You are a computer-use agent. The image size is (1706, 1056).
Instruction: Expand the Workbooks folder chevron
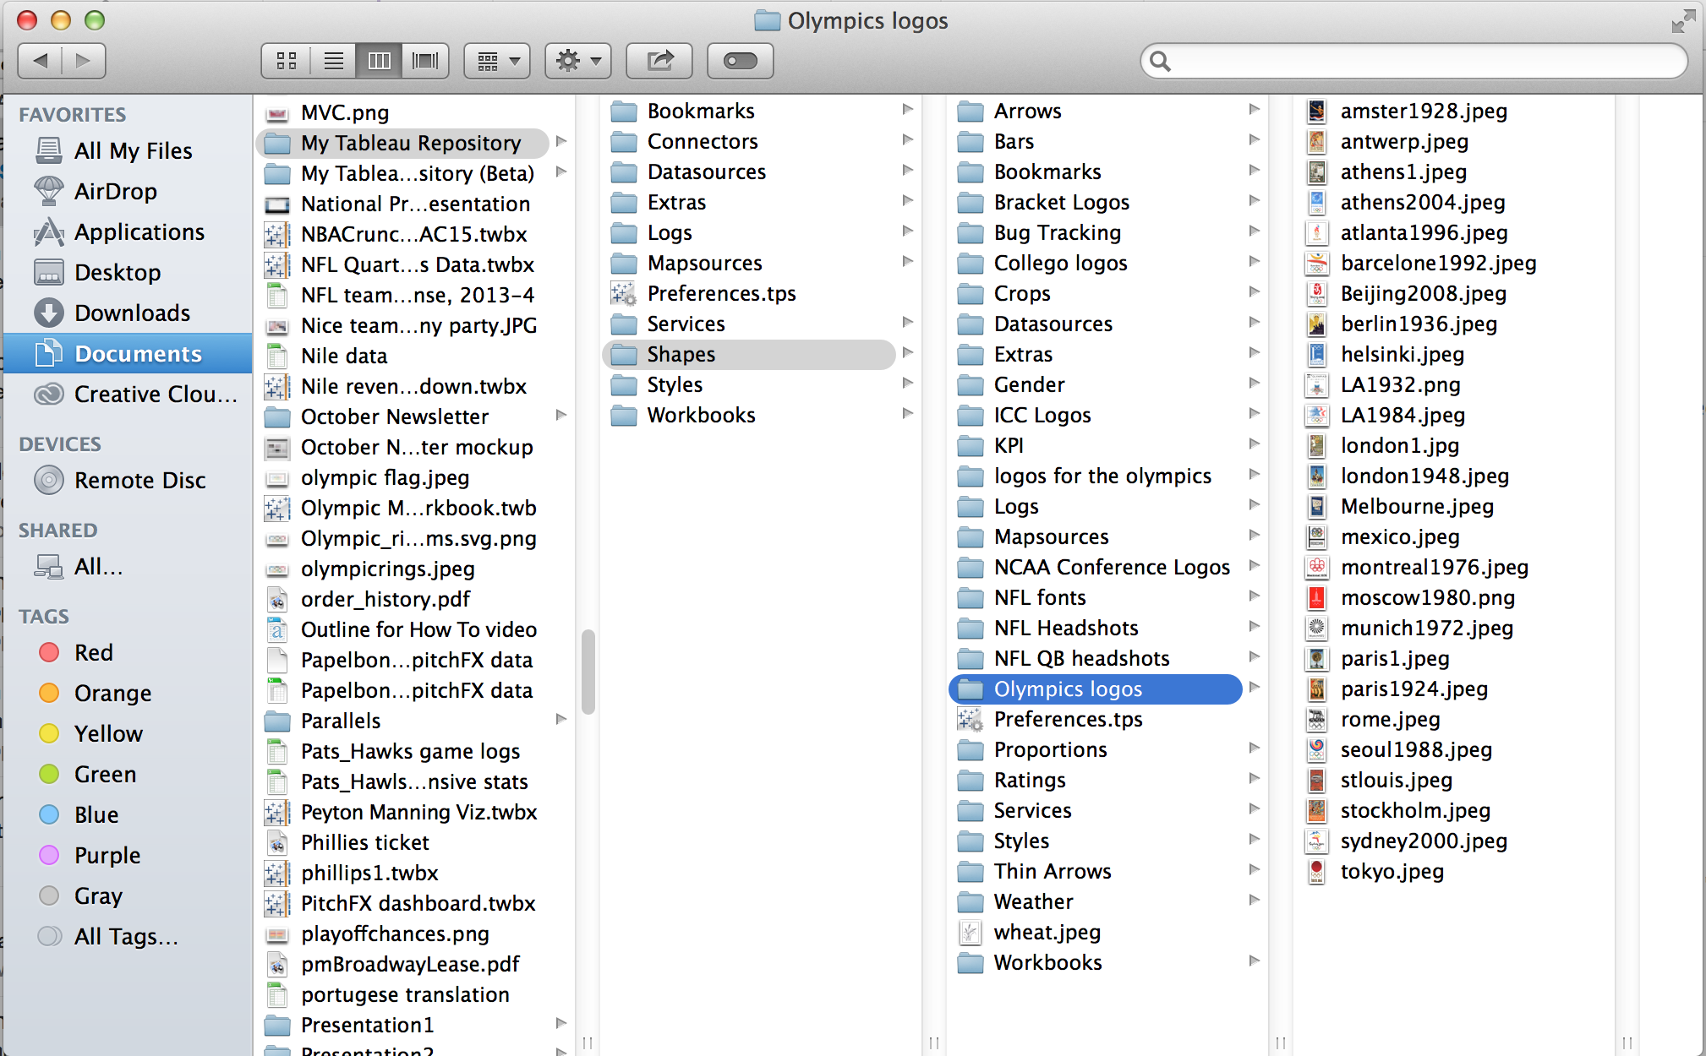pos(1260,962)
